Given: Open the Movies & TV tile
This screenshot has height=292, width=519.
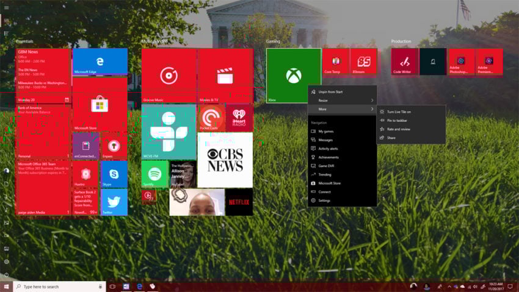Looking at the screenshot, I should [x=225, y=76].
